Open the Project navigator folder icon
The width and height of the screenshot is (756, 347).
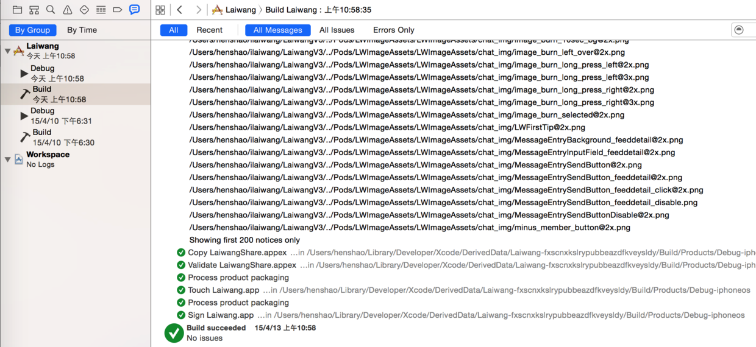(x=17, y=10)
